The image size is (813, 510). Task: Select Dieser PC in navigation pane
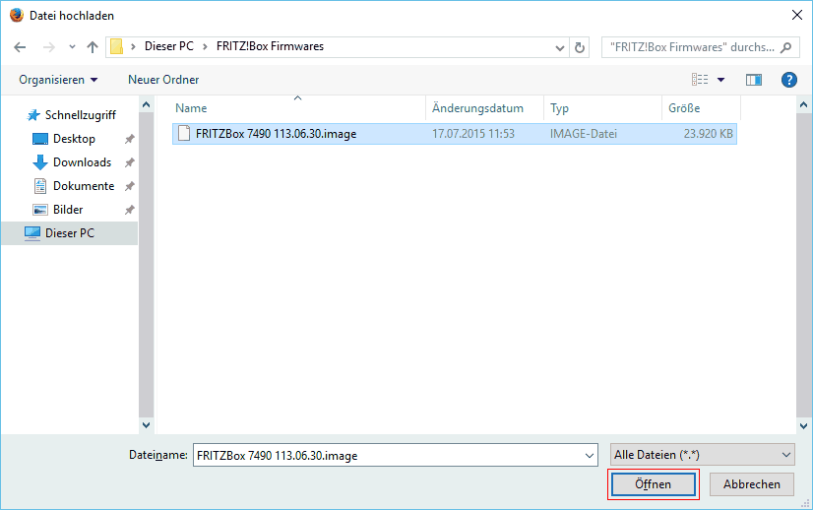pyautogui.click(x=70, y=233)
